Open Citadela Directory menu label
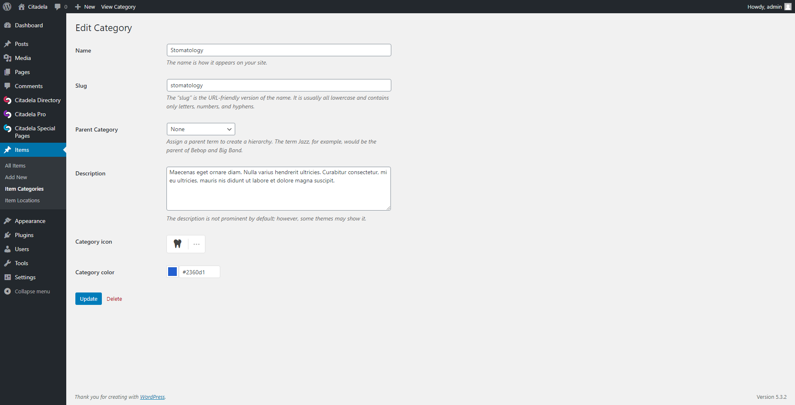Viewport: 795px width, 405px height. click(38, 100)
